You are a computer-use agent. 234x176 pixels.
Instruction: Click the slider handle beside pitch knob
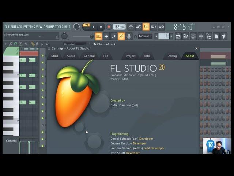pyautogui.click(x=92, y=36)
